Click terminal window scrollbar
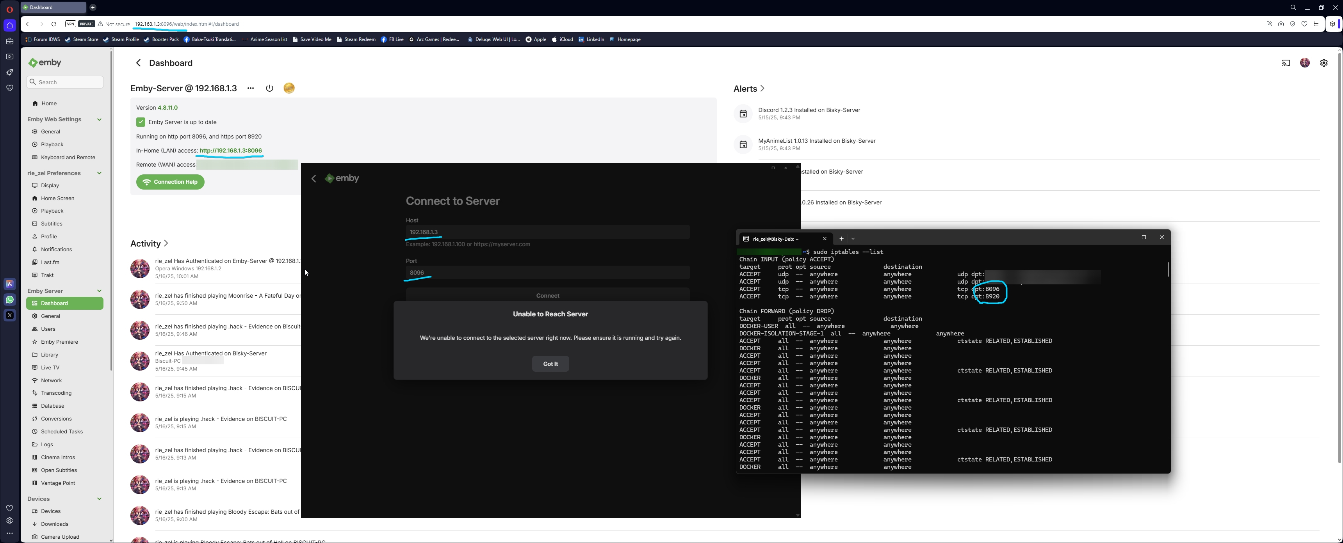The width and height of the screenshot is (1343, 543). click(1168, 269)
